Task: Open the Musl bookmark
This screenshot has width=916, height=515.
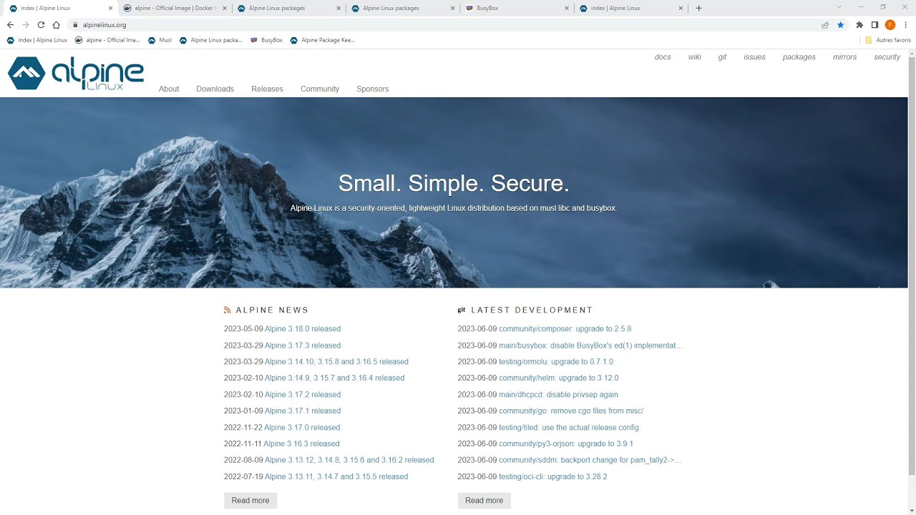Action: pyautogui.click(x=160, y=40)
